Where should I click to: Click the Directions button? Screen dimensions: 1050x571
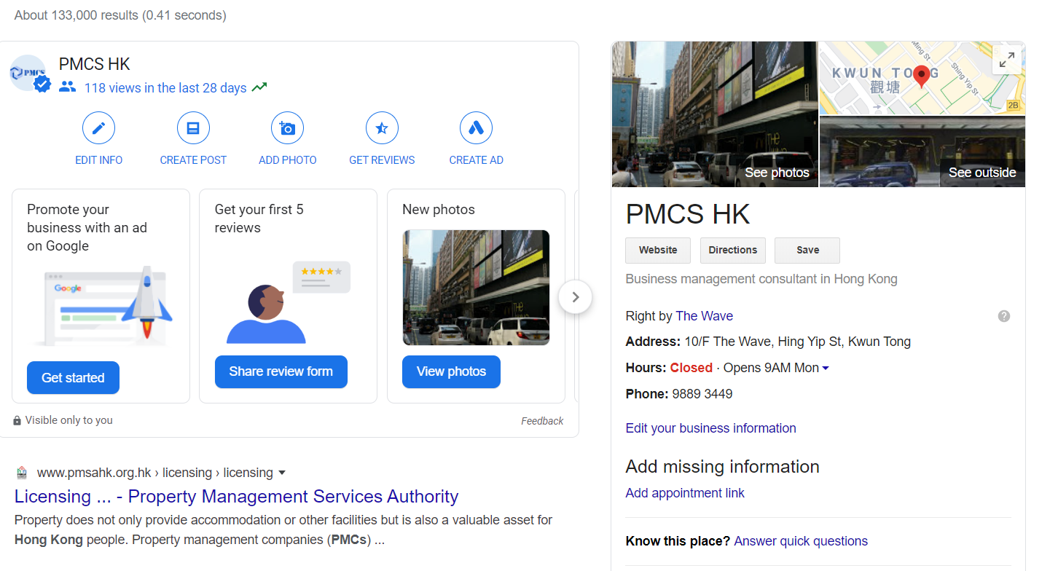[x=733, y=250]
